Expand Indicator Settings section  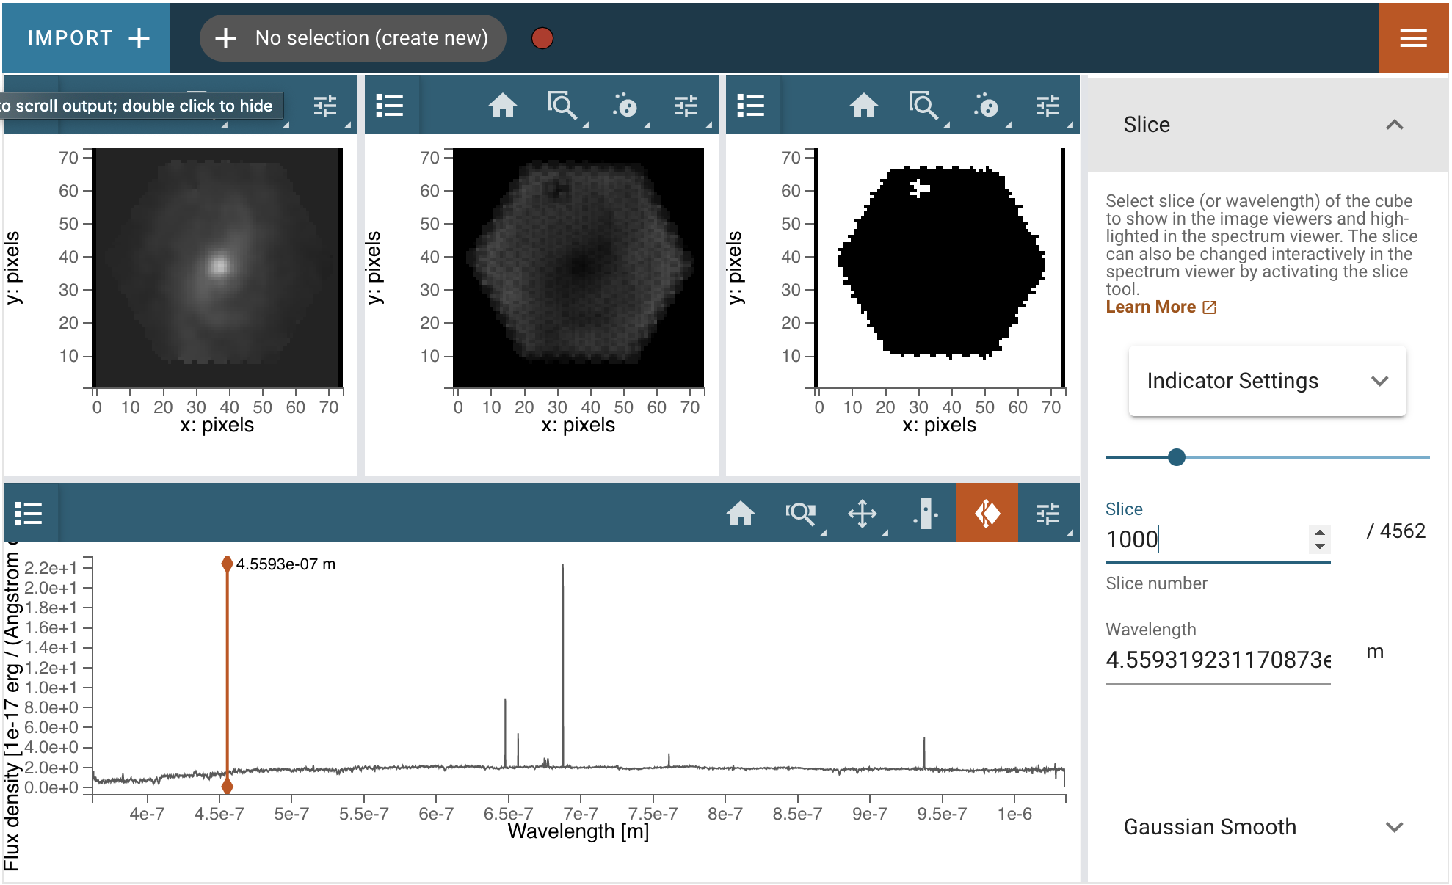pyautogui.click(x=1268, y=381)
